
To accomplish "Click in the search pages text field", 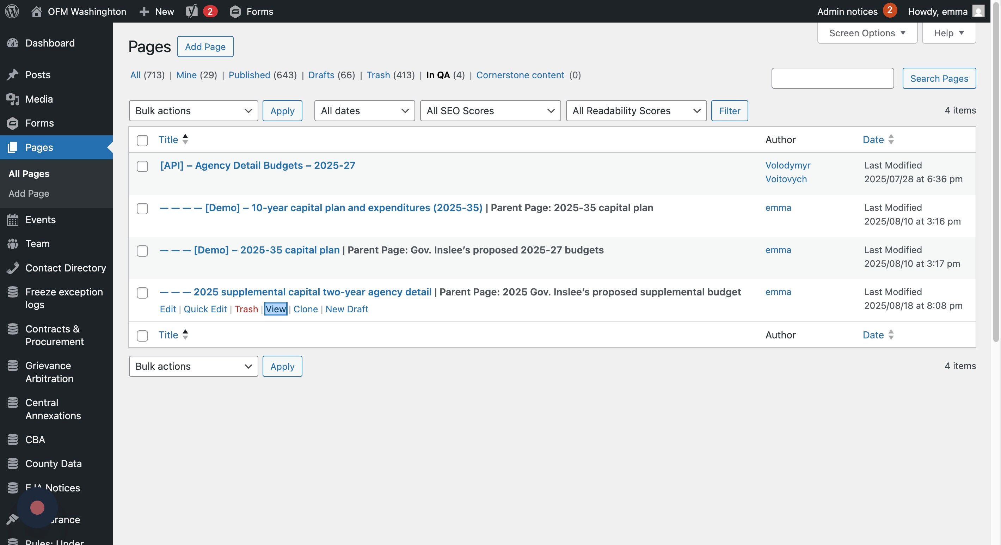I will click(833, 78).
